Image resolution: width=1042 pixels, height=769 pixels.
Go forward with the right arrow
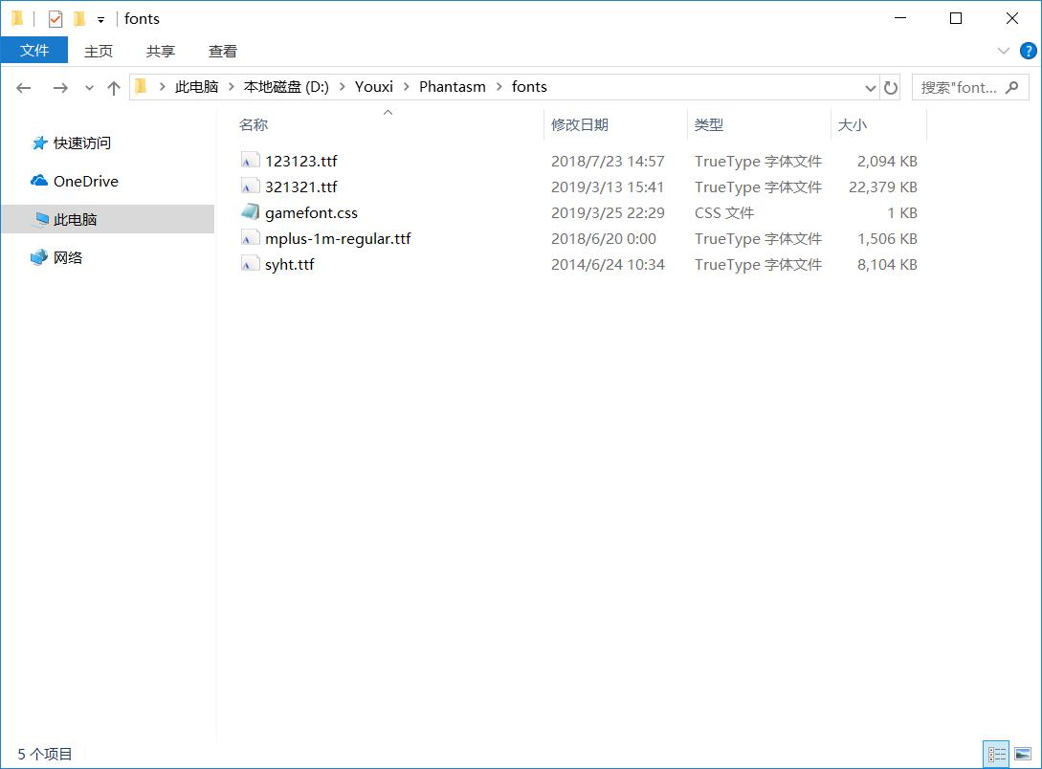pos(60,88)
